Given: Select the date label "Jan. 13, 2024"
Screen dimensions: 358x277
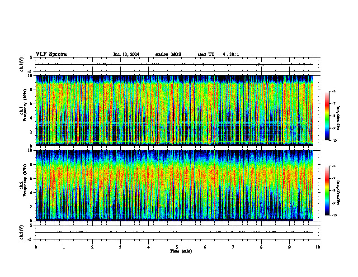Looking at the screenshot, I should 126,54.
